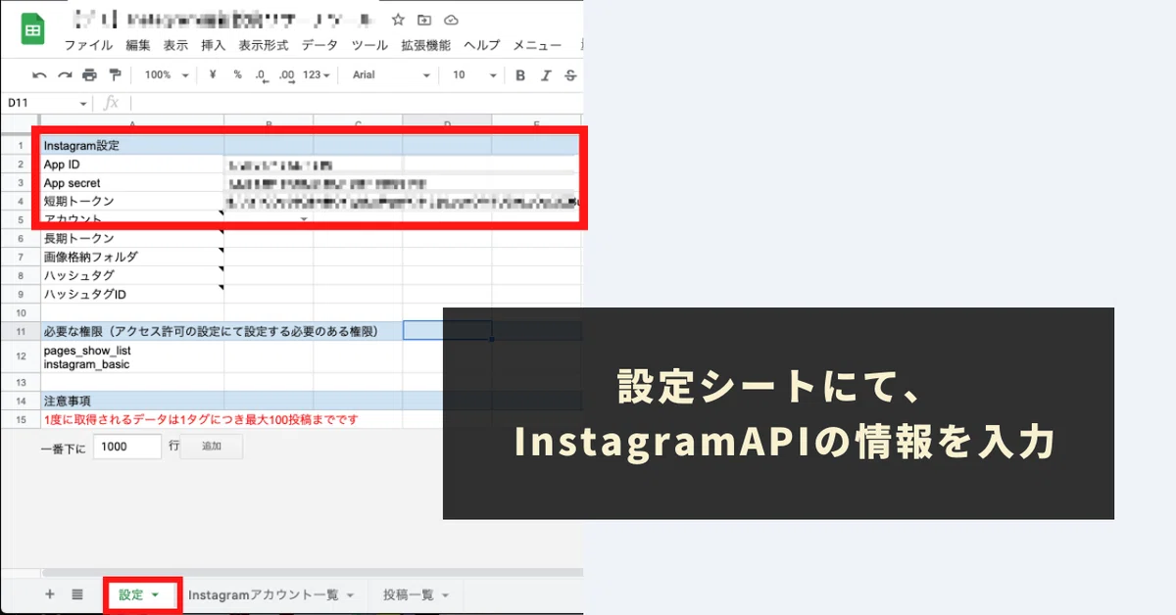Select the 画像格納フォルダ label cell
1176x615 pixels.
tap(132, 257)
